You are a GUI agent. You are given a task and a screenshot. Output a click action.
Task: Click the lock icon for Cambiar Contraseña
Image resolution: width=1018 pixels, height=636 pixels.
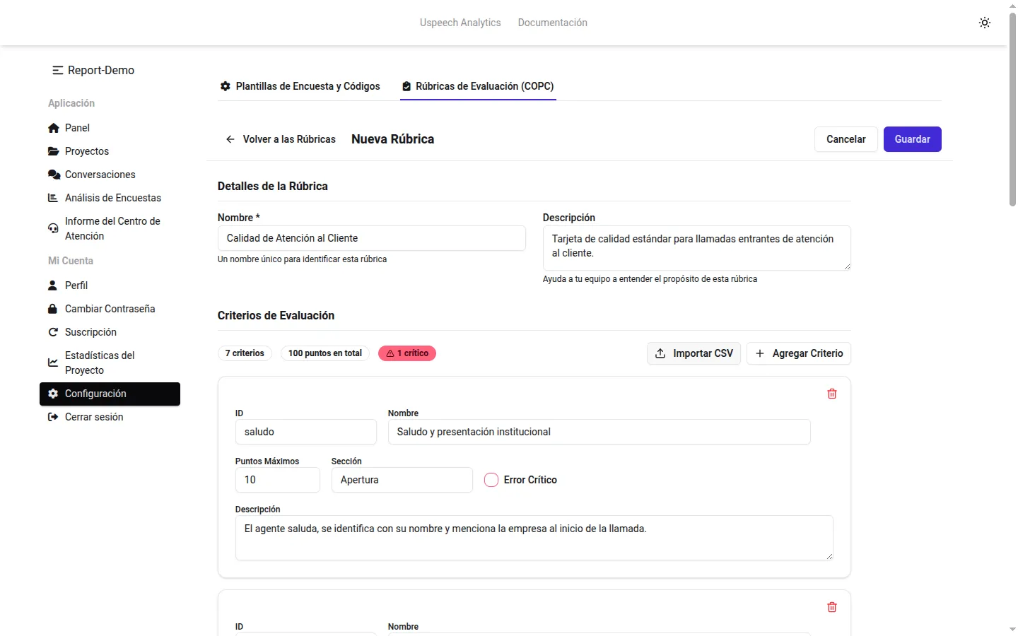tap(52, 309)
